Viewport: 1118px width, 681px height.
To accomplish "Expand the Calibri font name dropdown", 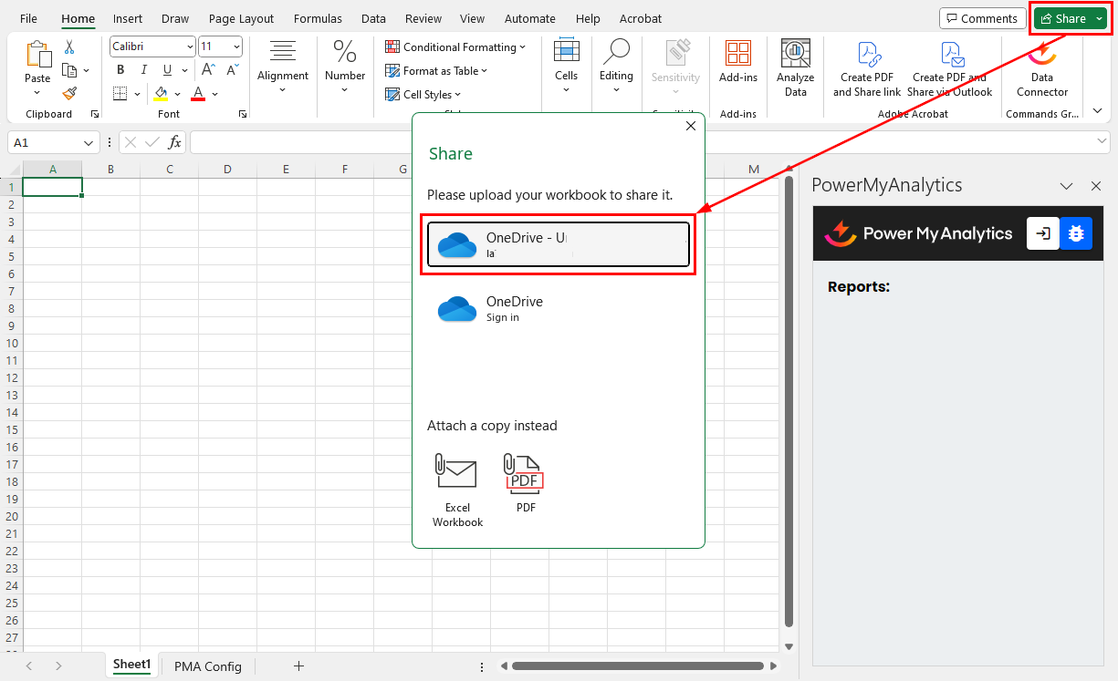I will (x=190, y=46).
